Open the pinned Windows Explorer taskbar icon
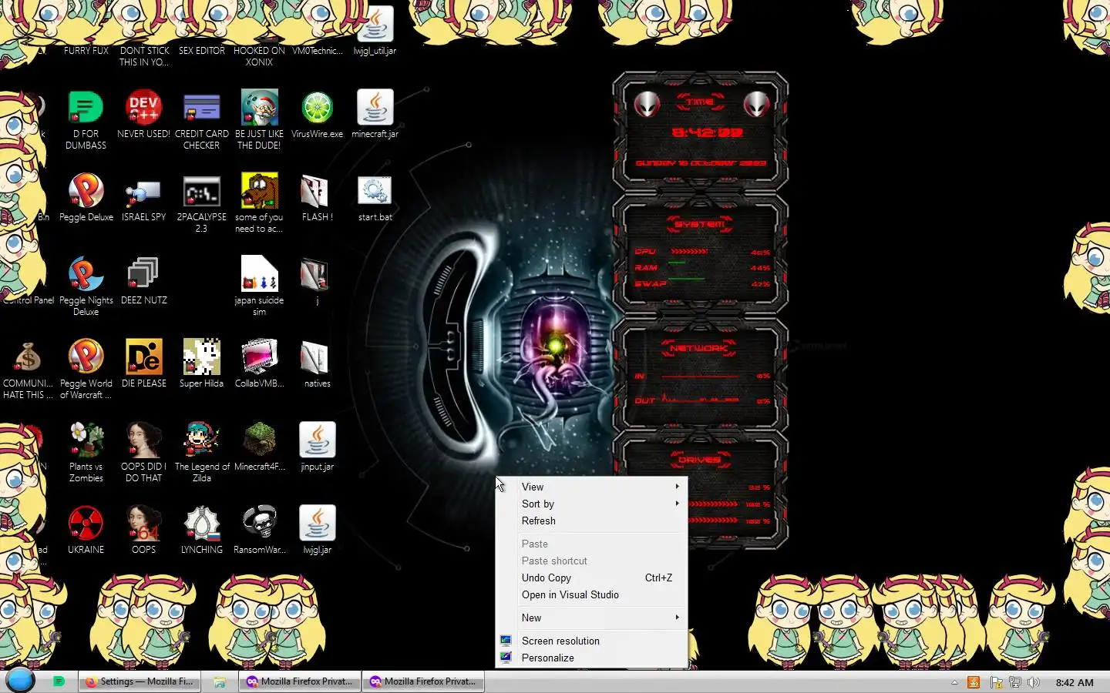Screen dimensions: 1110x693 220,681
